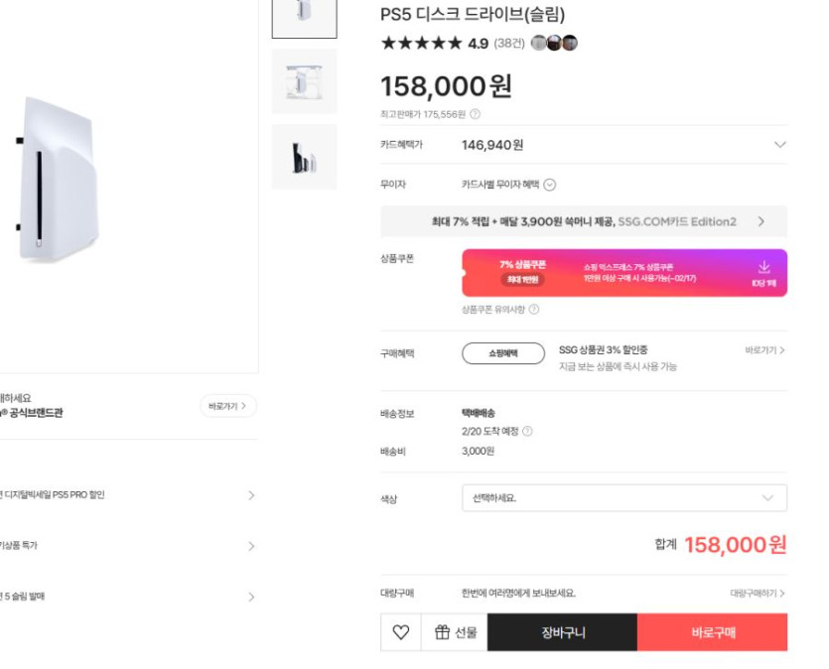Open the 색상 selection dropdown
This screenshot has width=829, height=669.
tap(623, 497)
